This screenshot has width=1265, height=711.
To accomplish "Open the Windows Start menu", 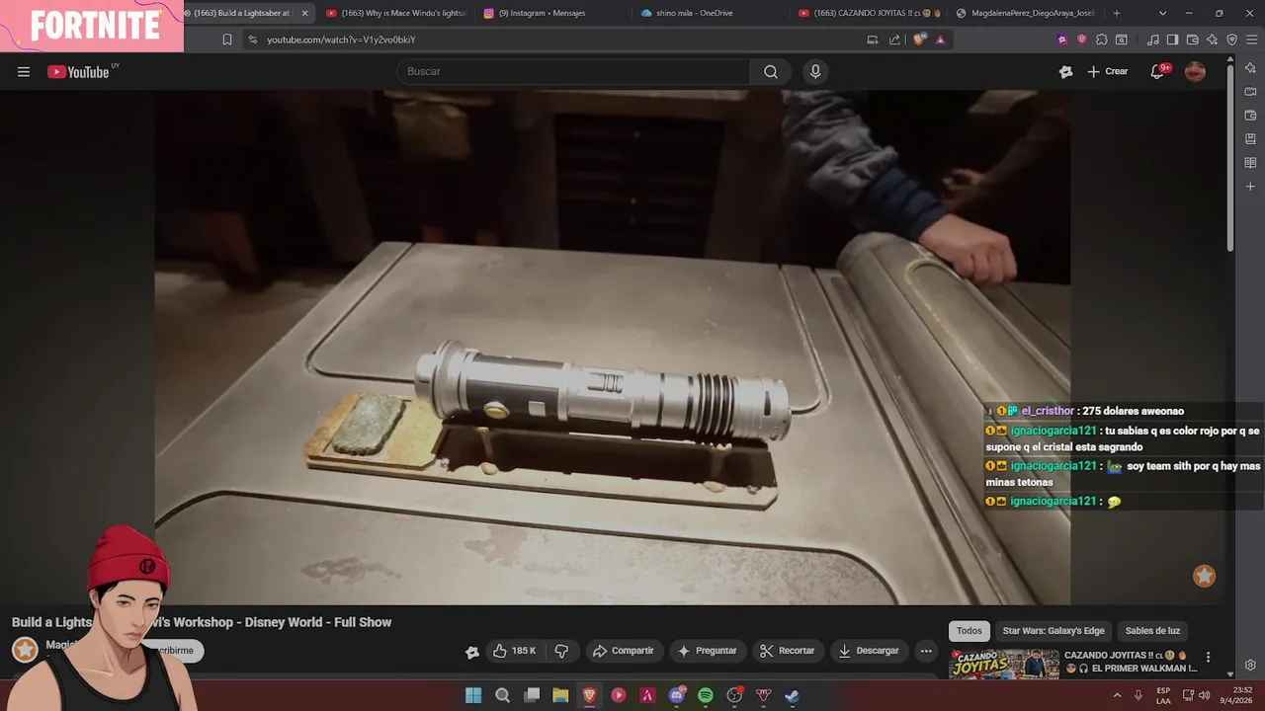I will [473, 695].
